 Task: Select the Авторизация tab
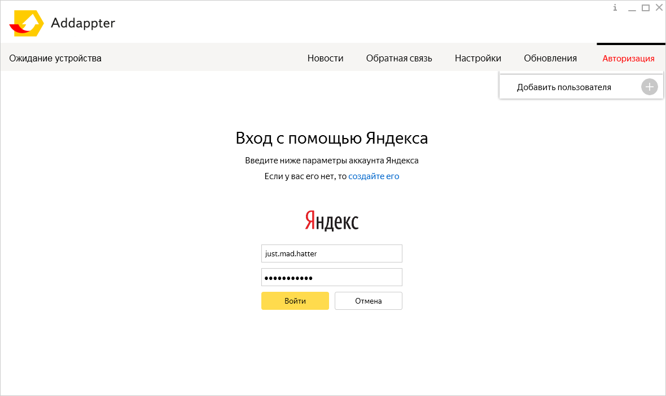point(628,58)
